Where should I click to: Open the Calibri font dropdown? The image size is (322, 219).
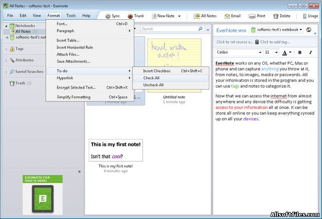260,52
